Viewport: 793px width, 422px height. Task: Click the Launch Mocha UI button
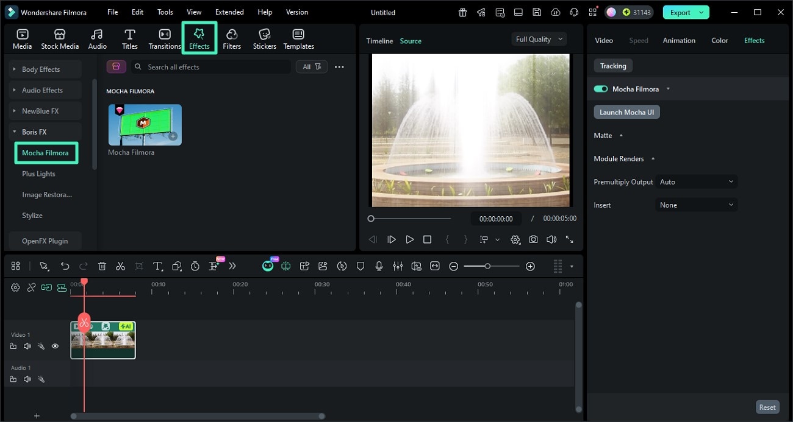[626, 111]
